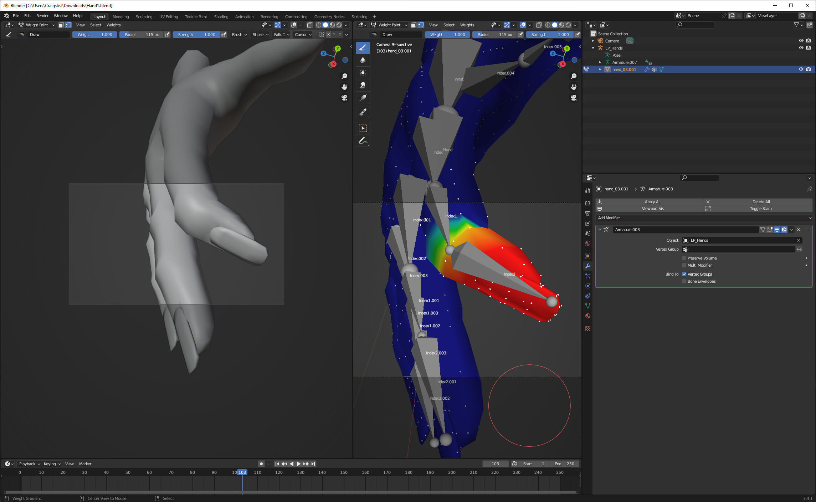Screen dimensions: 816x502
Task: Expand the Camera item in outliner
Action: point(593,41)
